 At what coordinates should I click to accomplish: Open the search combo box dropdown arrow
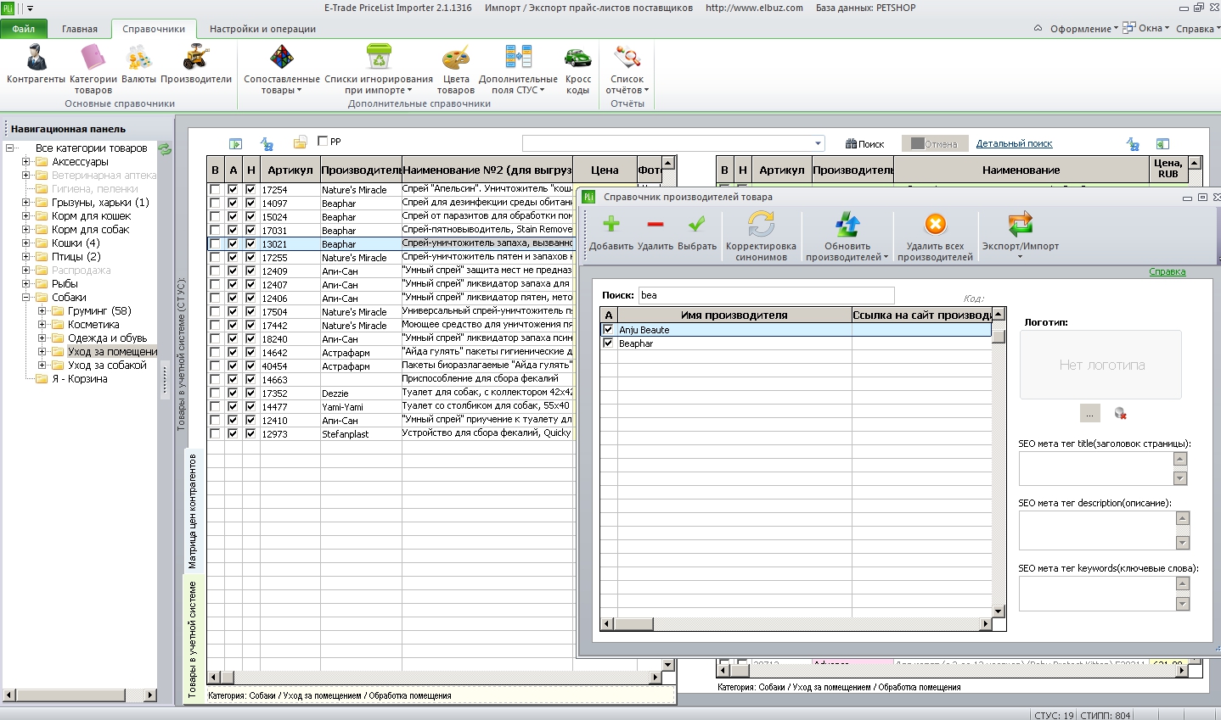818,143
